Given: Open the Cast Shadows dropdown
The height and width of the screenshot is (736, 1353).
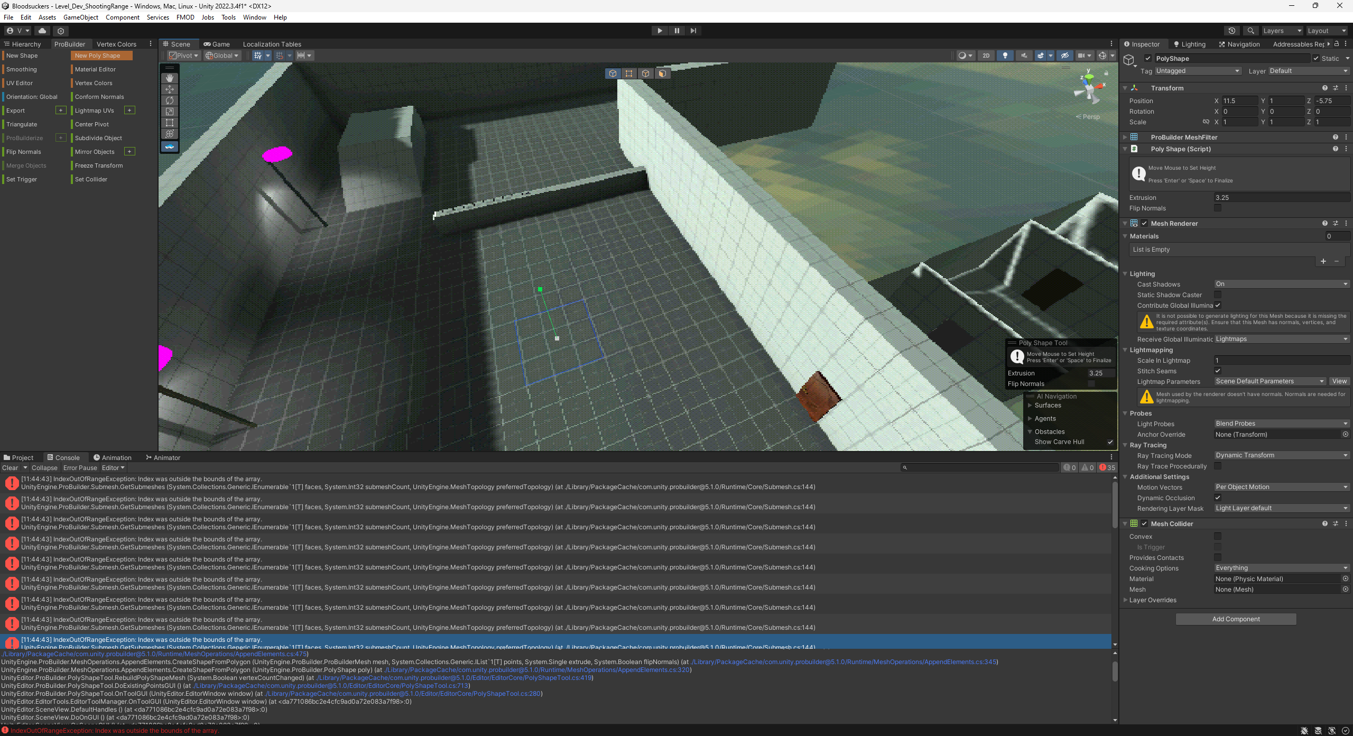Looking at the screenshot, I should pos(1281,284).
